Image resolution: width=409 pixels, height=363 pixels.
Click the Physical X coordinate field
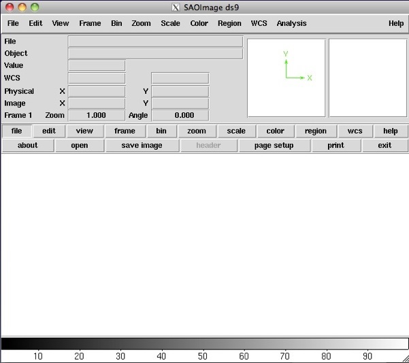click(x=97, y=91)
